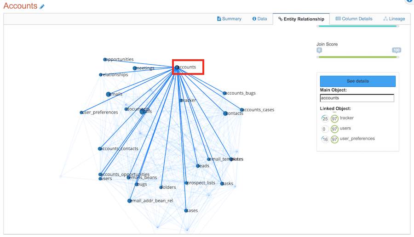Select the tasks node

coord(222,183)
